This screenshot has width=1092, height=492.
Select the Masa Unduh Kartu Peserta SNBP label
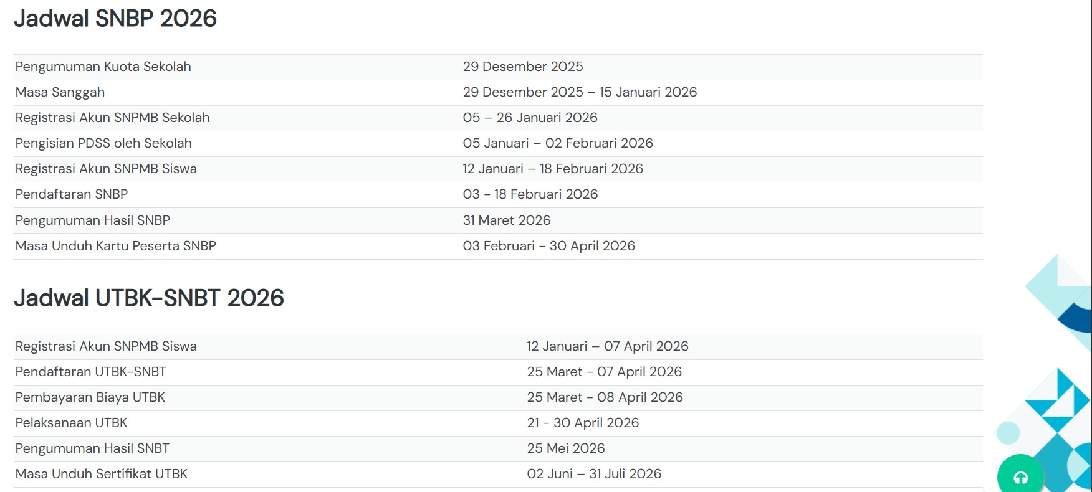(116, 246)
